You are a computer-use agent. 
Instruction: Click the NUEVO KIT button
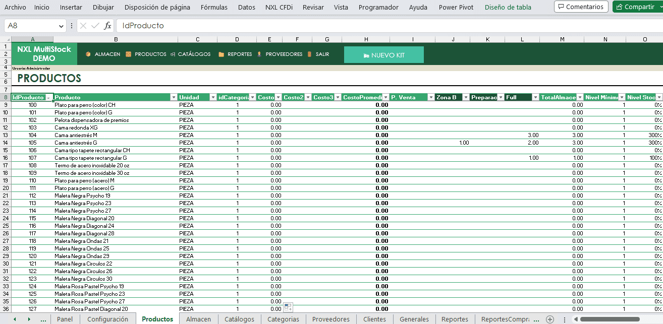pos(384,55)
